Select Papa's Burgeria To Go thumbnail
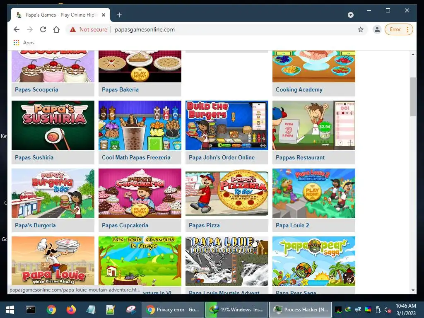Viewport: 424px width, 318px height. [x=53, y=193]
